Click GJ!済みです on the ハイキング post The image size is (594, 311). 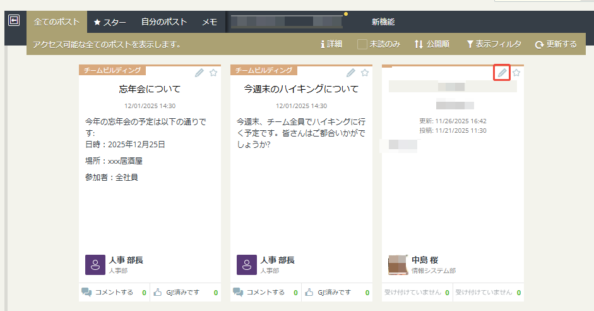(337, 293)
